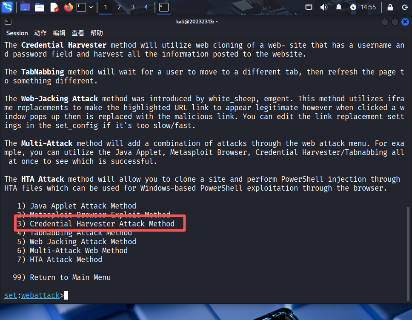
Task: Launch the text editor panel icon
Action: pos(54,7)
